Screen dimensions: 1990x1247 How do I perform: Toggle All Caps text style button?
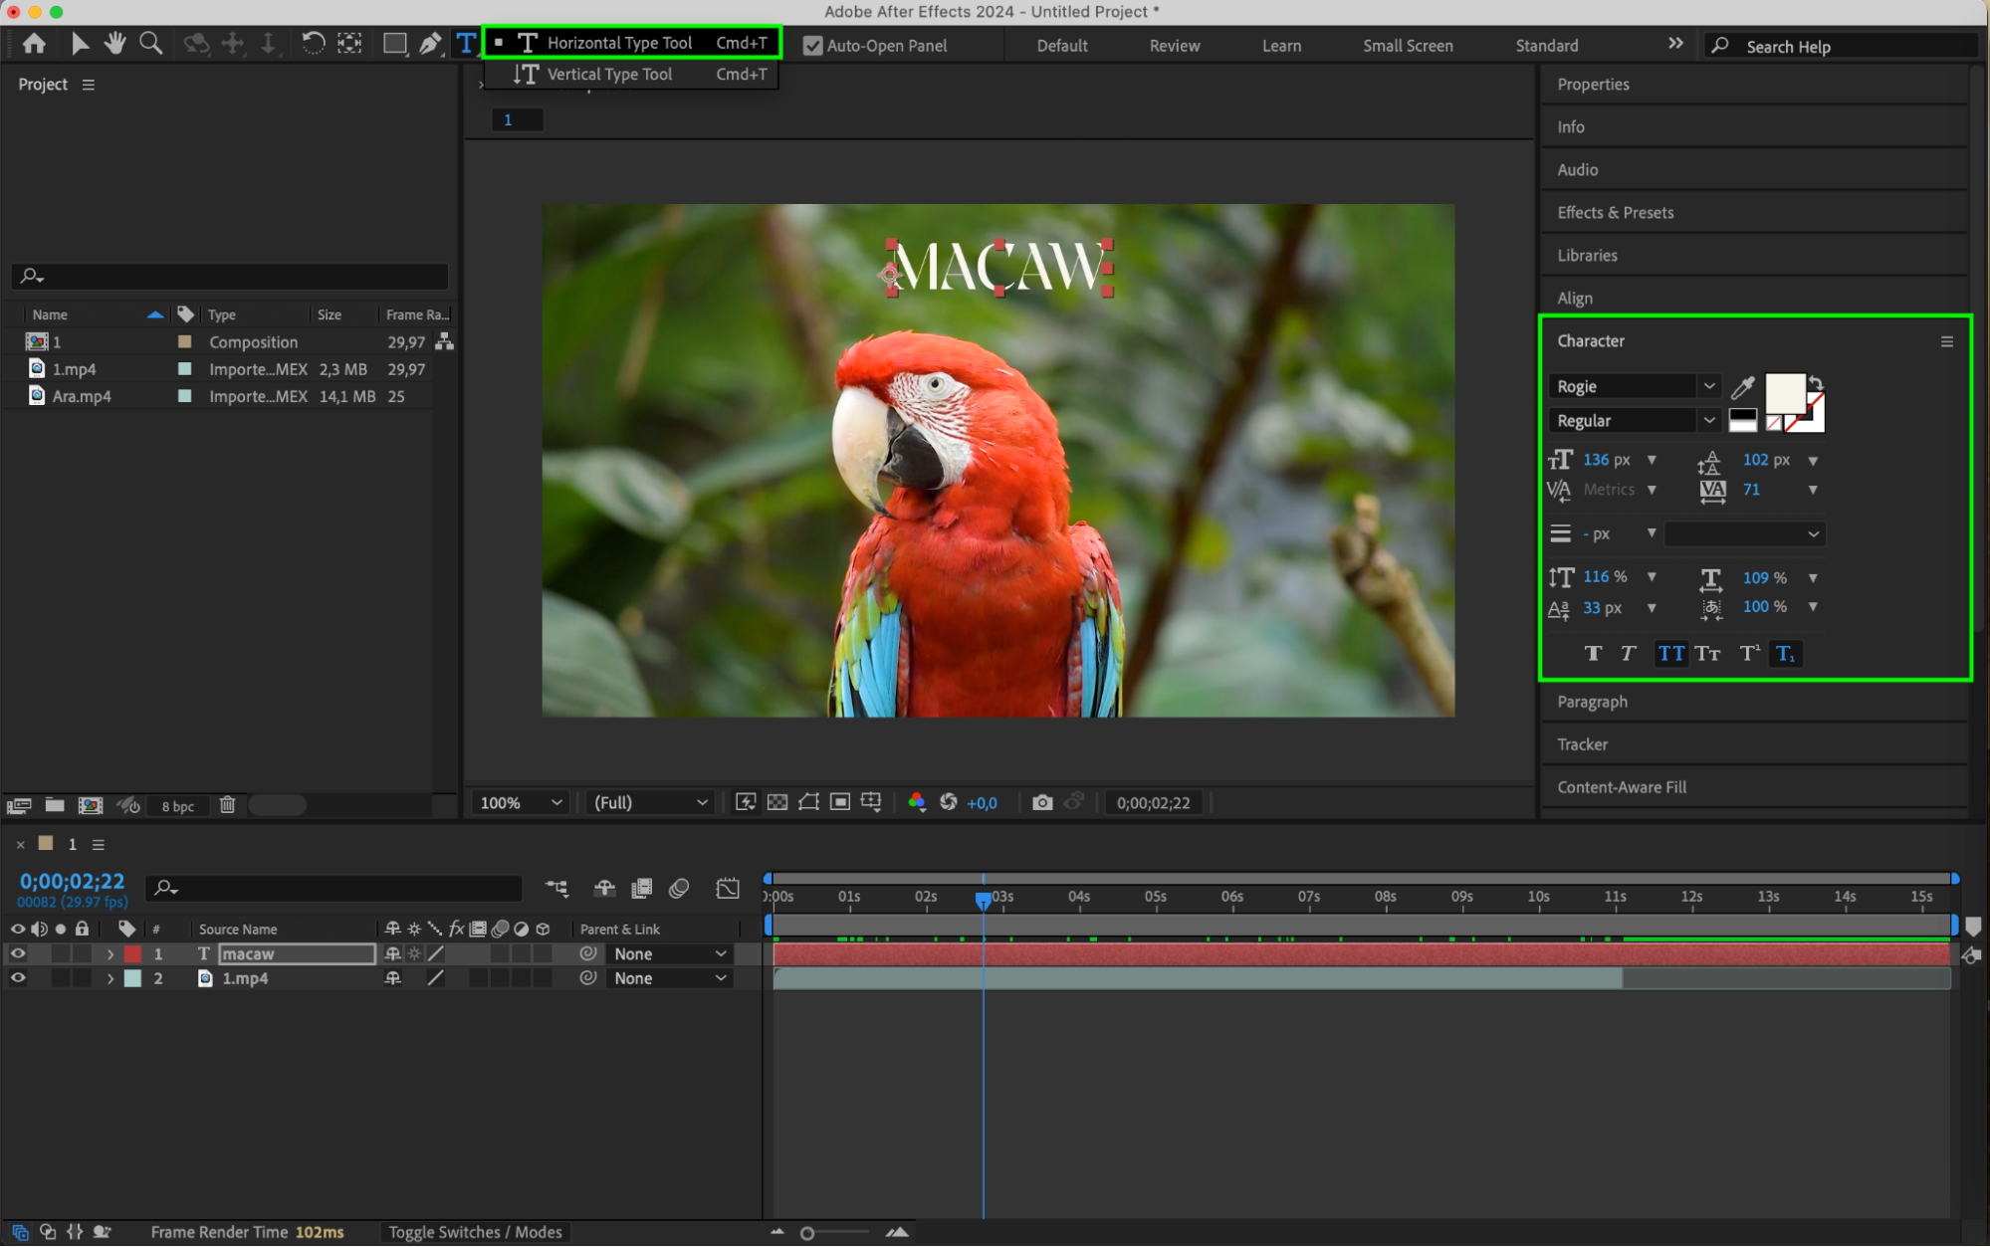coord(1670,654)
